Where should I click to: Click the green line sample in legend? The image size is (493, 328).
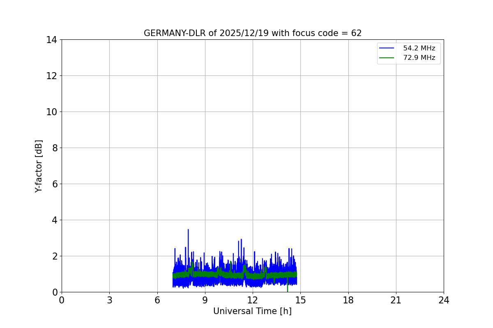pos(387,58)
